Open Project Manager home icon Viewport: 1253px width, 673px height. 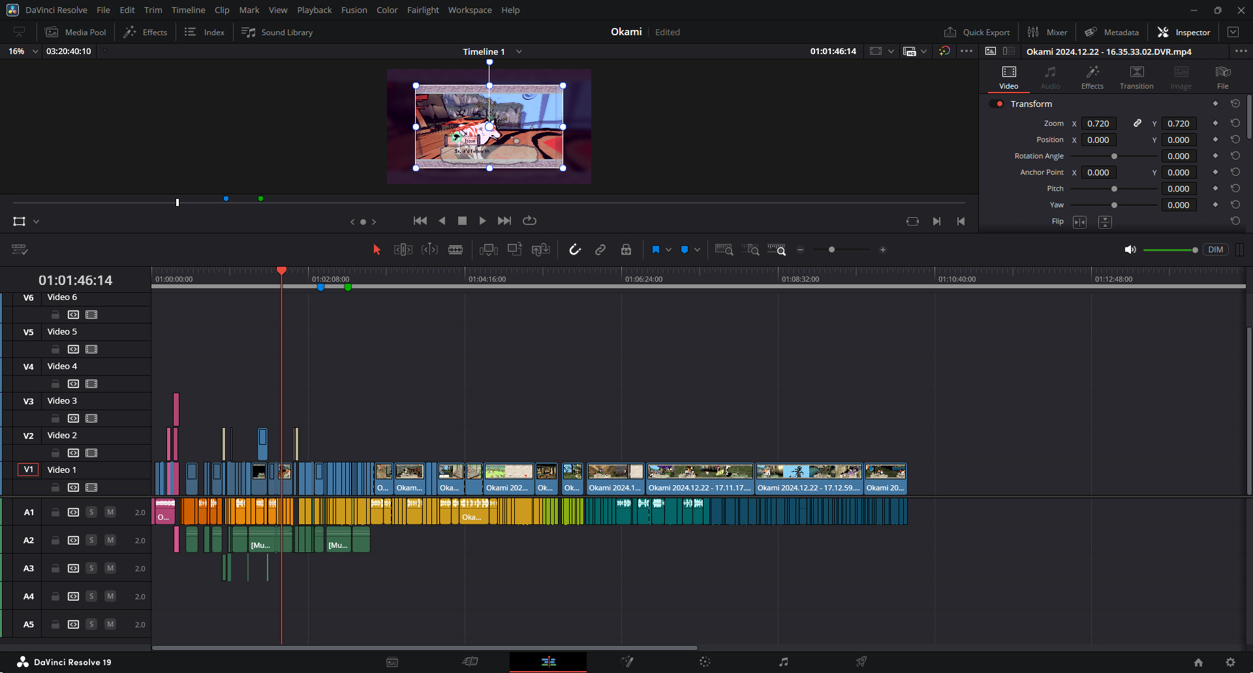[x=1198, y=662]
